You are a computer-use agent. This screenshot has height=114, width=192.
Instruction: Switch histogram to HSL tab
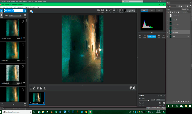152,10
